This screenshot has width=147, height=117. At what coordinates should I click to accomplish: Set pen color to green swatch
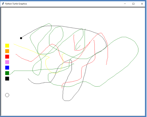click(x=7, y=73)
